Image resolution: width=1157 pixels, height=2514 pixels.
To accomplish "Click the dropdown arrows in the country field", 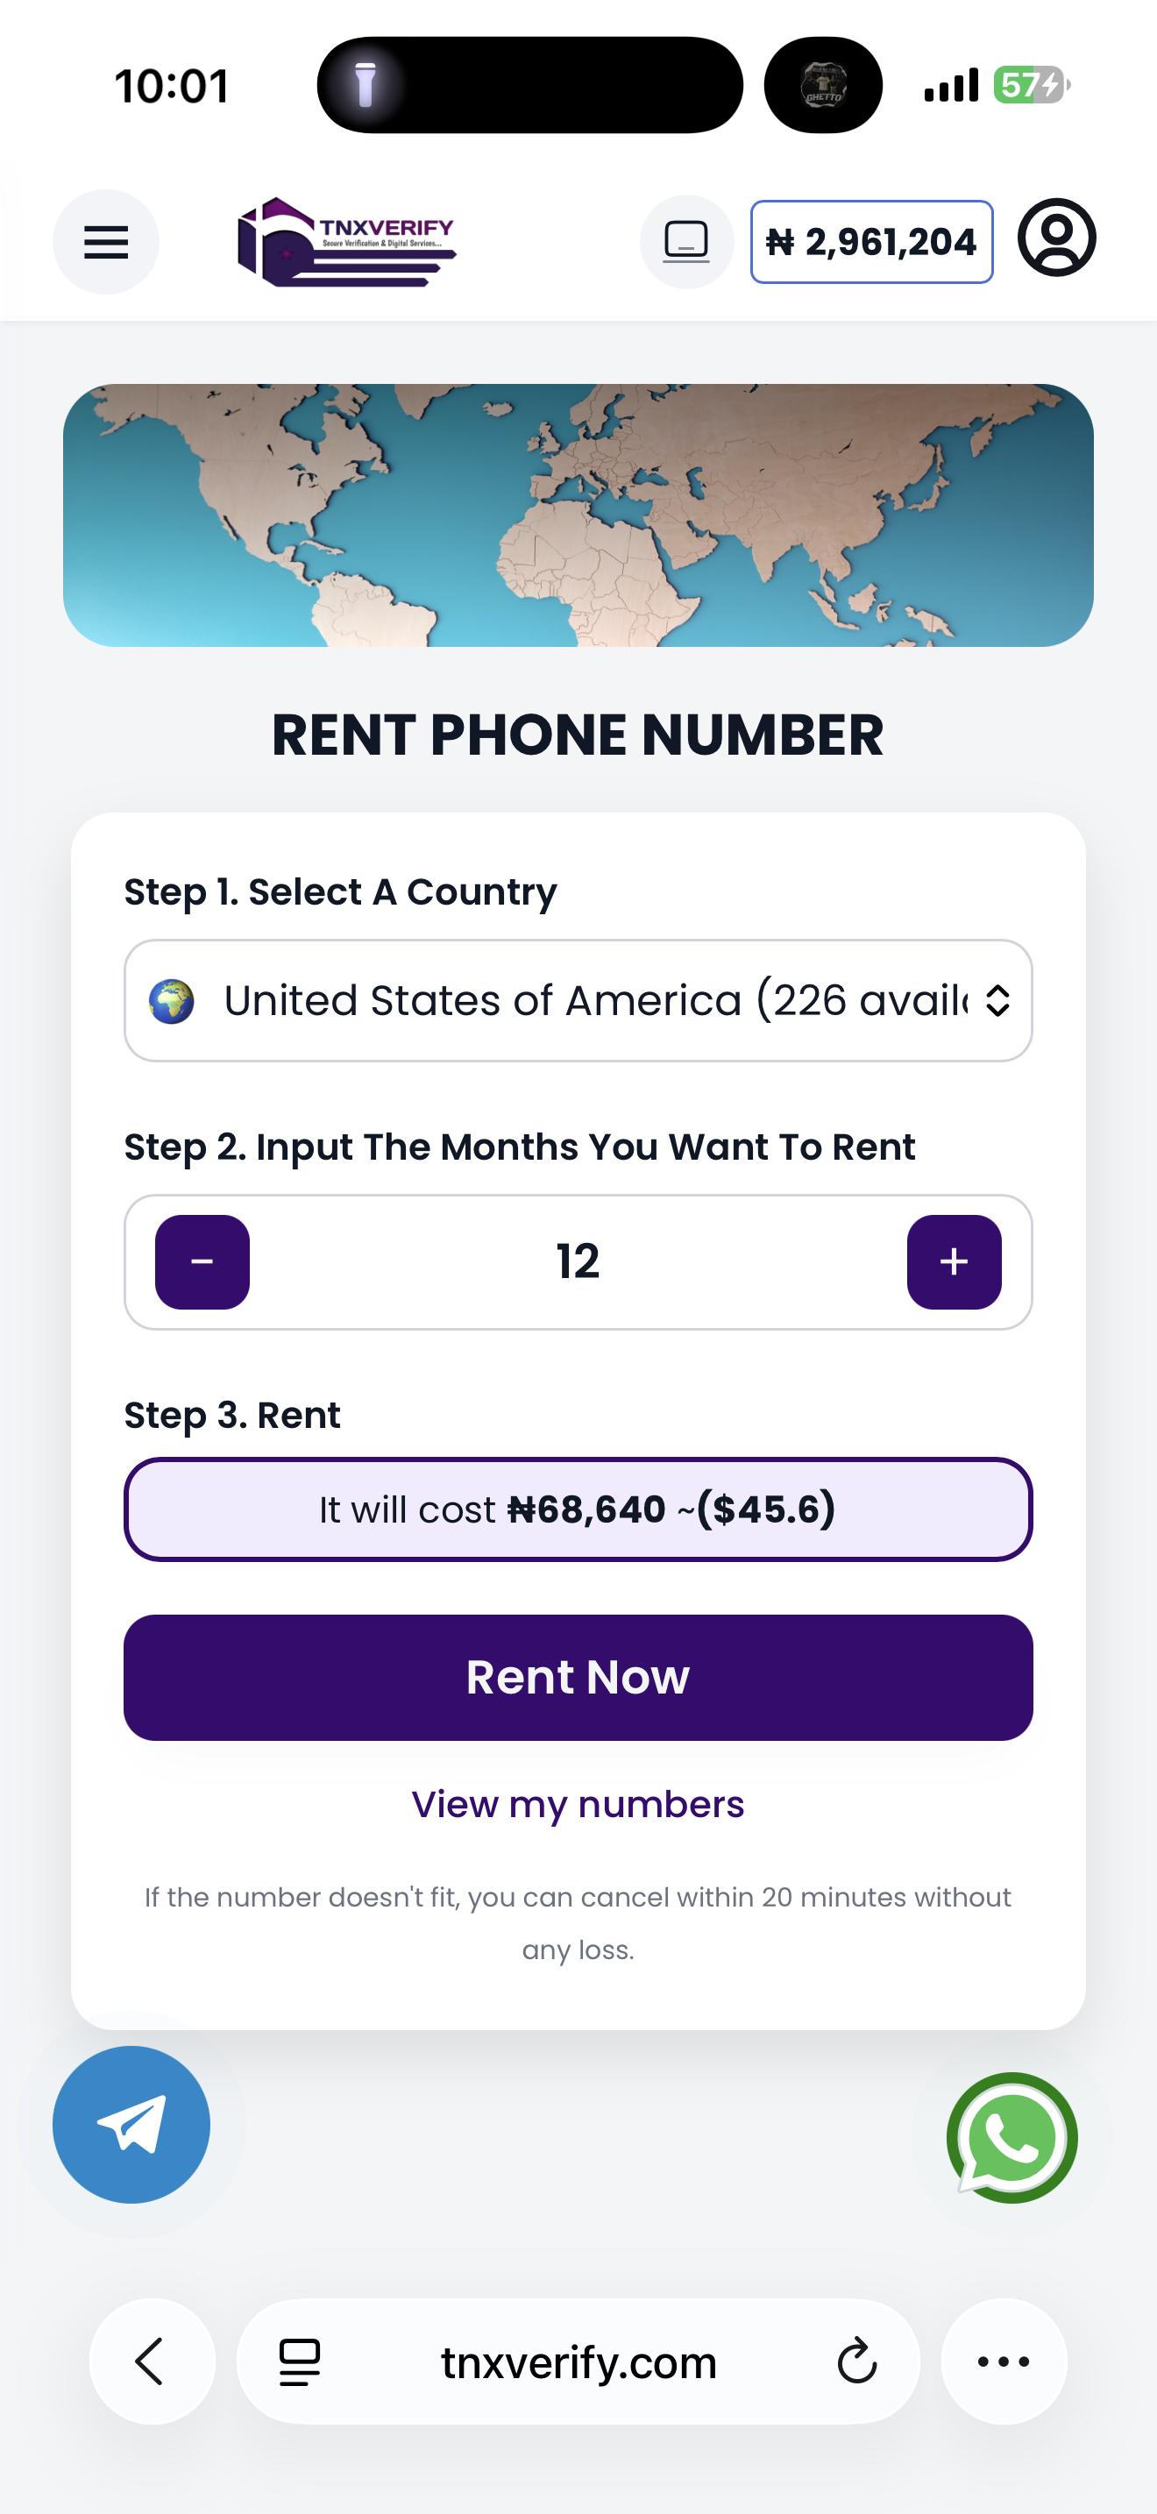I will [997, 1000].
